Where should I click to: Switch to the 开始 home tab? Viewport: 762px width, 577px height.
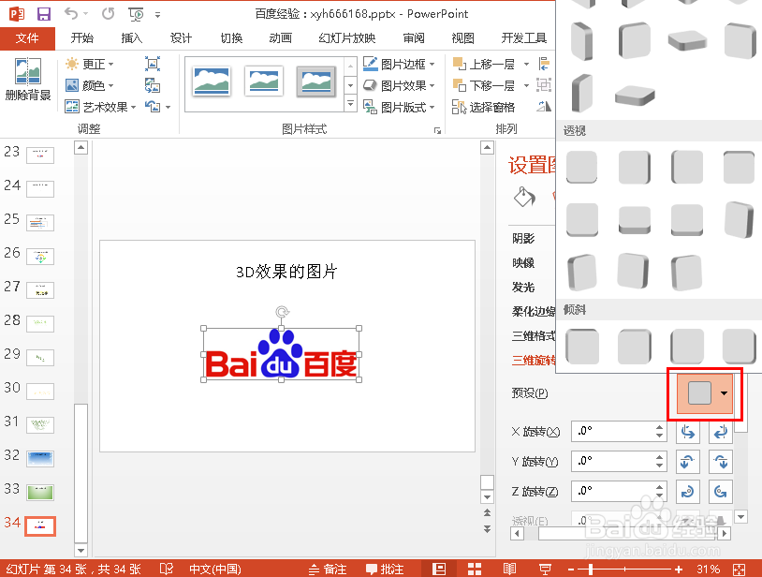click(81, 37)
